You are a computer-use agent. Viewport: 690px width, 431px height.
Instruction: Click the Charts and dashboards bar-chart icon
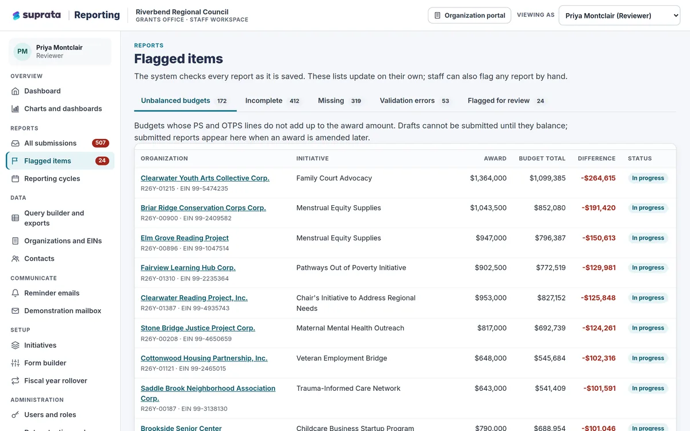click(x=16, y=109)
